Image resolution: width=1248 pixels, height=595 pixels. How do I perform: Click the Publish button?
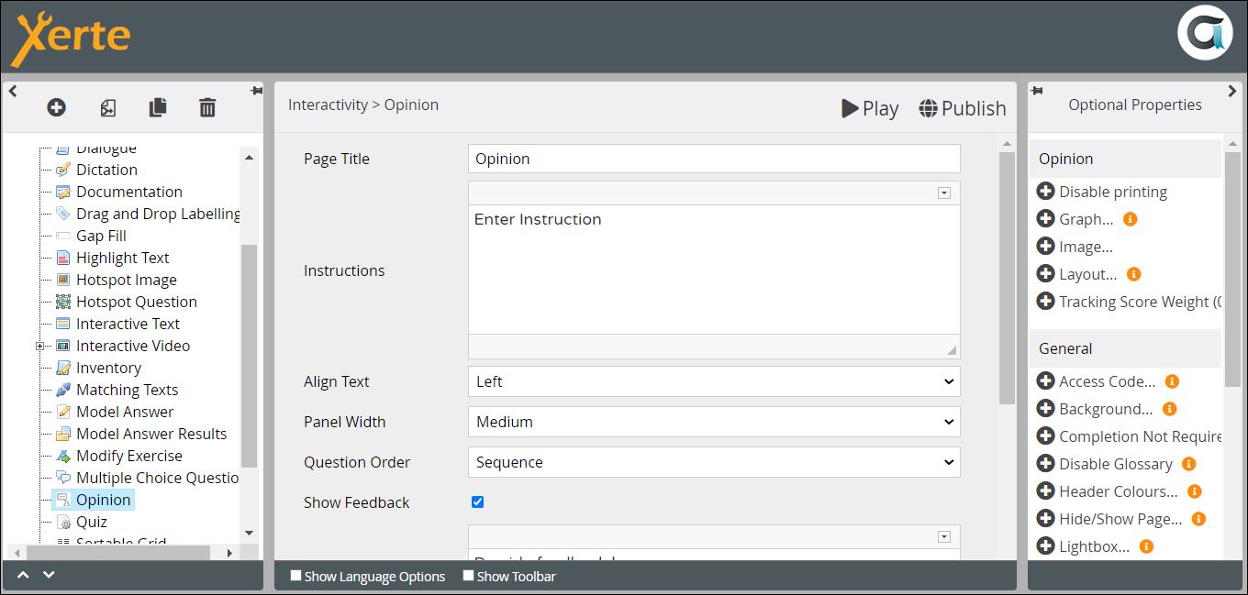click(x=962, y=108)
